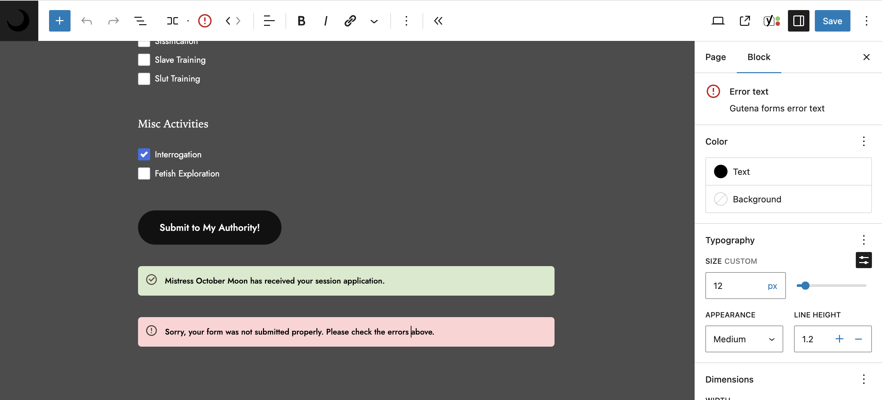Select the Misc Activities heading
Viewport: 882px width, 400px height.
(173, 123)
